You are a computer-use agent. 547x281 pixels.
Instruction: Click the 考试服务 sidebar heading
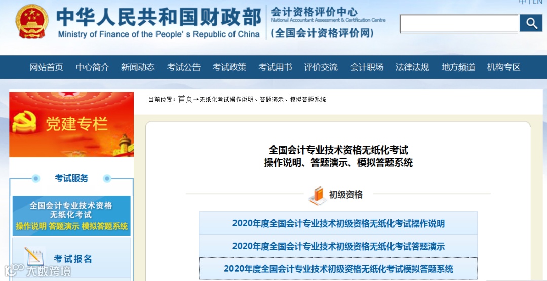tap(71, 178)
